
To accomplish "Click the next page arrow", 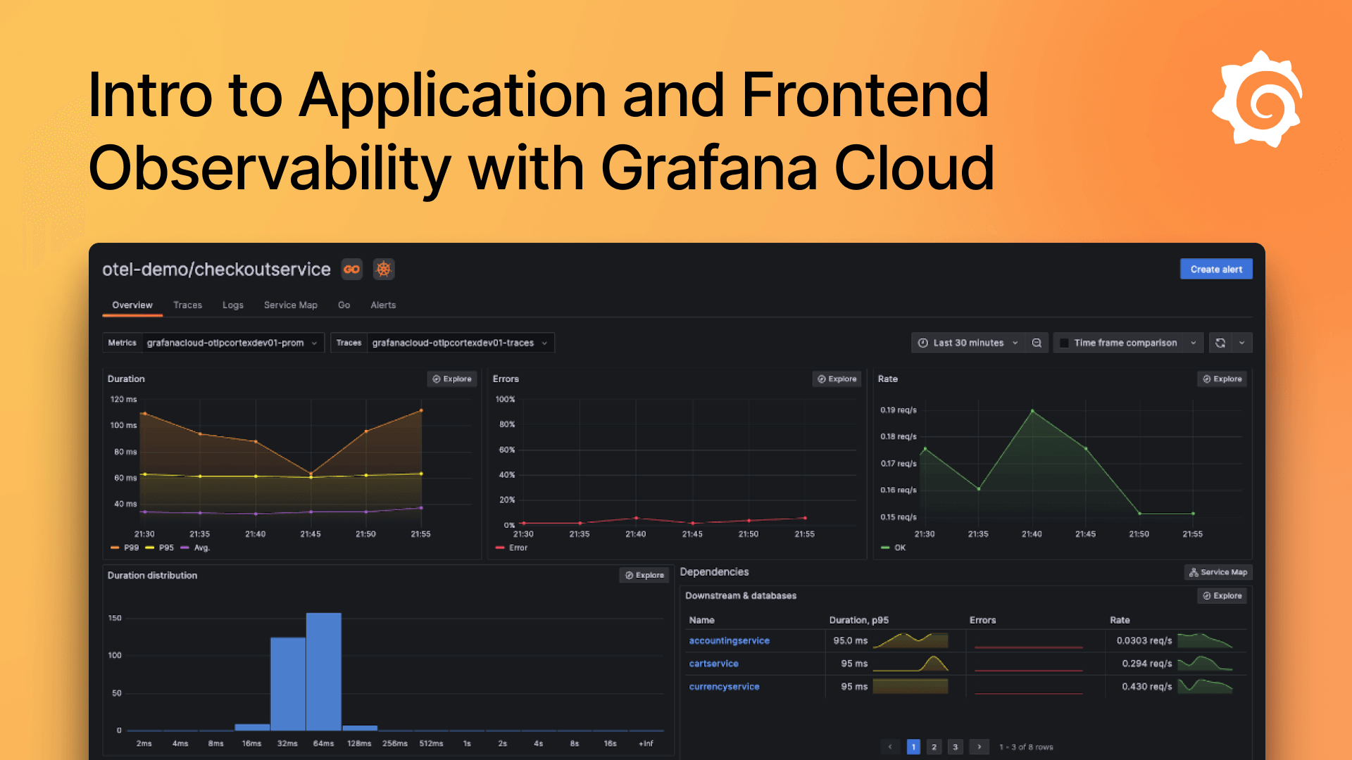I will pos(979,747).
